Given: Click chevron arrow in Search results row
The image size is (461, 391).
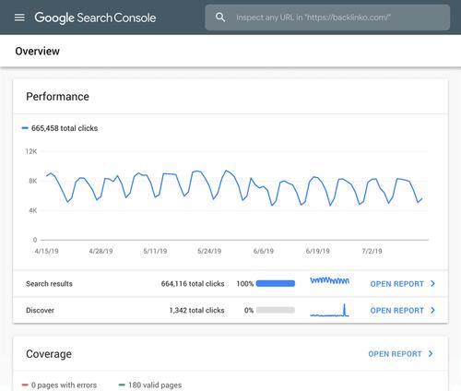Looking at the screenshot, I should [x=432, y=283].
